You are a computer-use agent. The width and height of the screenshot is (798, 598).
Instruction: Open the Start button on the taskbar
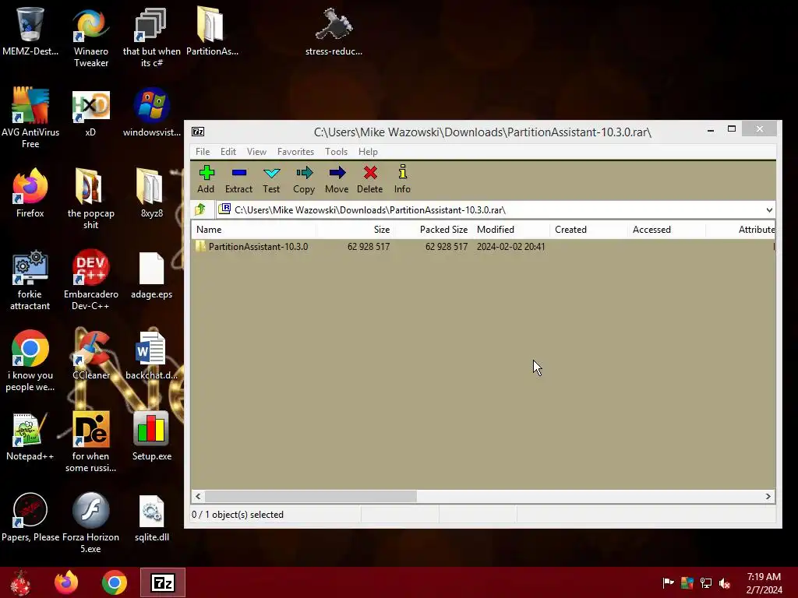pos(20,582)
